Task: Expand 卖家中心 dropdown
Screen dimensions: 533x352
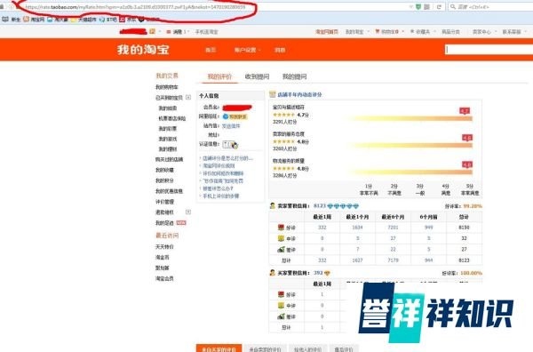Action: tap(484, 32)
